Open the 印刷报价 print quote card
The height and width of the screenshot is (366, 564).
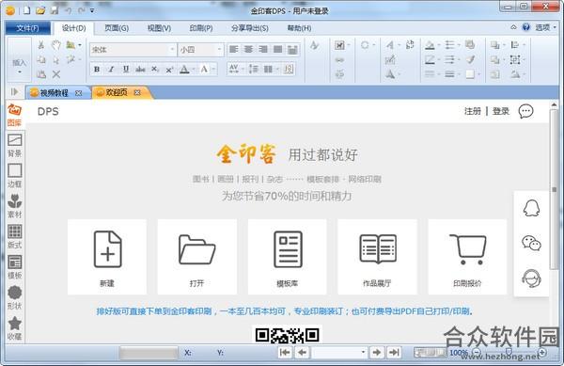pyautogui.click(x=467, y=257)
